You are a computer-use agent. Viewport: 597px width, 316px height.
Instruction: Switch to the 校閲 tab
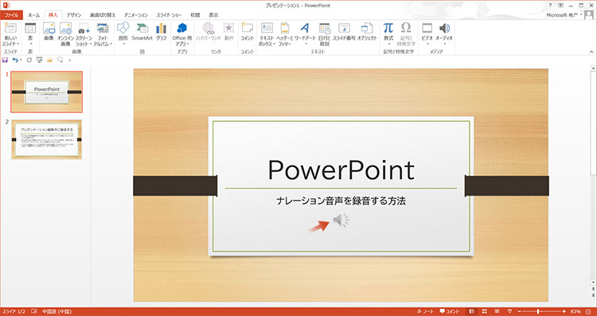(195, 15)
